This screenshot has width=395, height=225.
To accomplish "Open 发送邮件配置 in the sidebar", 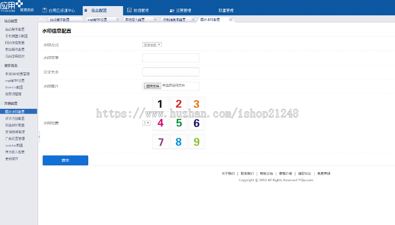I will click(x=15, y=125).
